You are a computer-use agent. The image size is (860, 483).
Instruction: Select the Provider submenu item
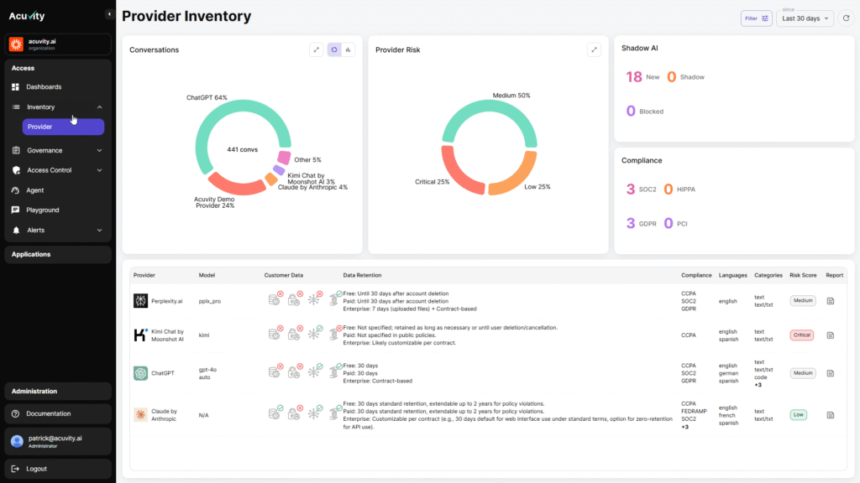(x=63, y=127)
